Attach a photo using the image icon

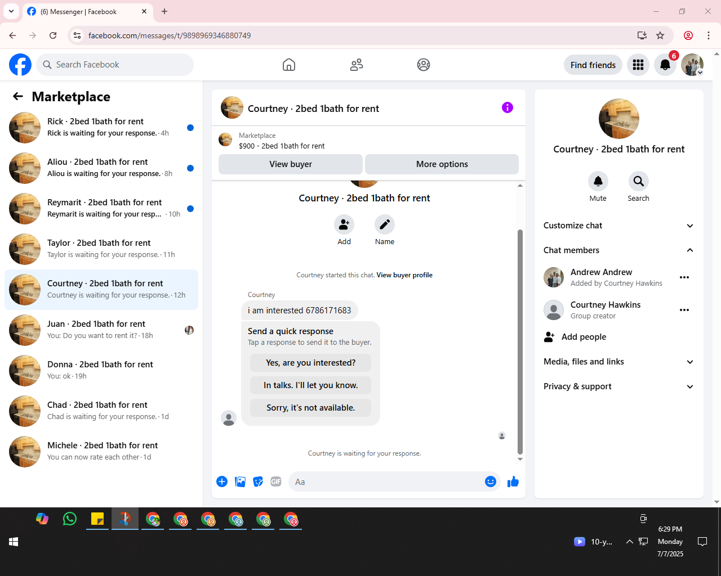point(240,481)
